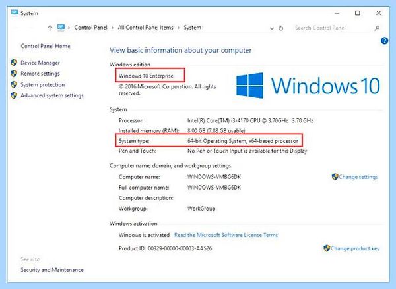The height and width of the screenshot is (289, 396).
Task: Click the Windows 10 logo image
Action: tap(308, 86)
